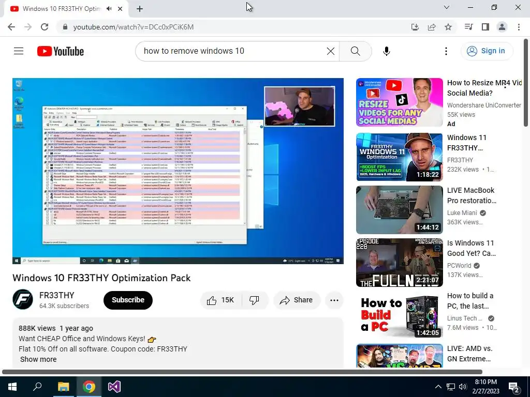Open The Full Nerd episode thumbnail
Viewport: 530px width, 397px height.
click(x=399, y=262)
